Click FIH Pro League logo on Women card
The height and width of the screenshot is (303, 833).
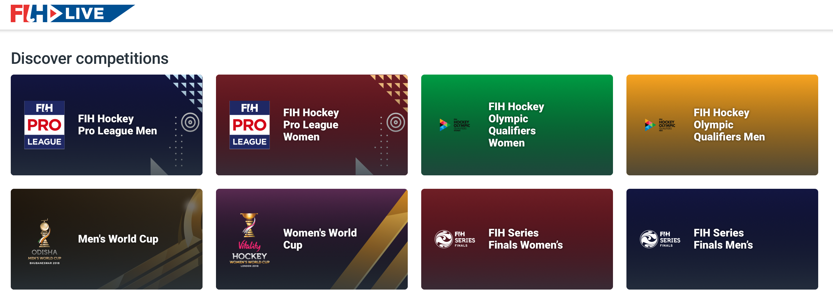point(250,125)
